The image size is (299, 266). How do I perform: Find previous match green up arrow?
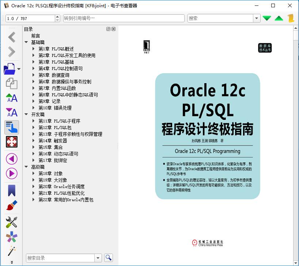coord(279,18)
